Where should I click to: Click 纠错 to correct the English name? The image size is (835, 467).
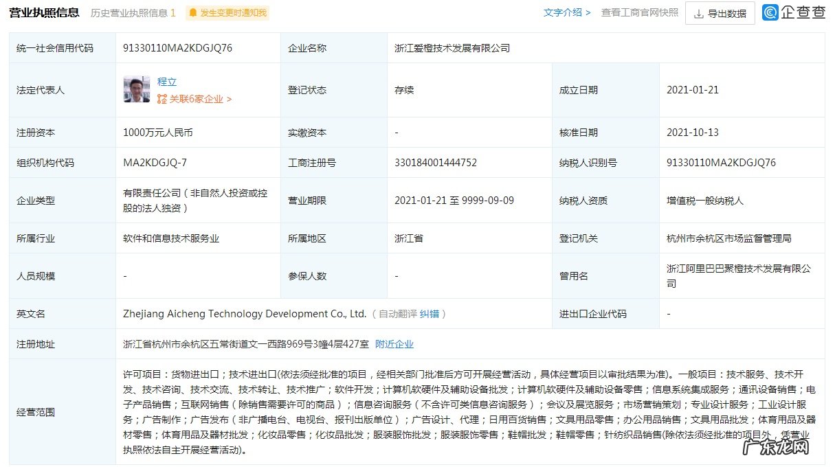(x=429, y=313)
